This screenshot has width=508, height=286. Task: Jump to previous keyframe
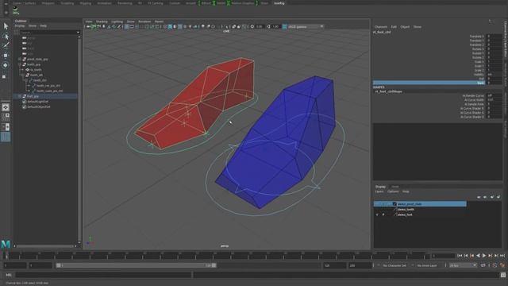point(472,256)
